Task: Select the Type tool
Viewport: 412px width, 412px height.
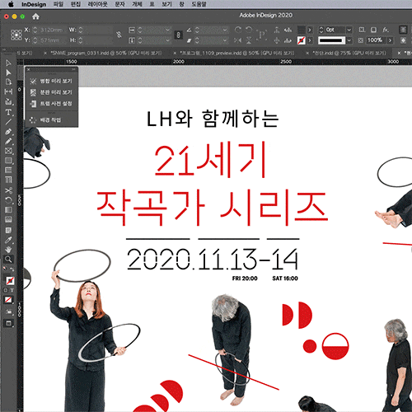Action: point(8,112)
